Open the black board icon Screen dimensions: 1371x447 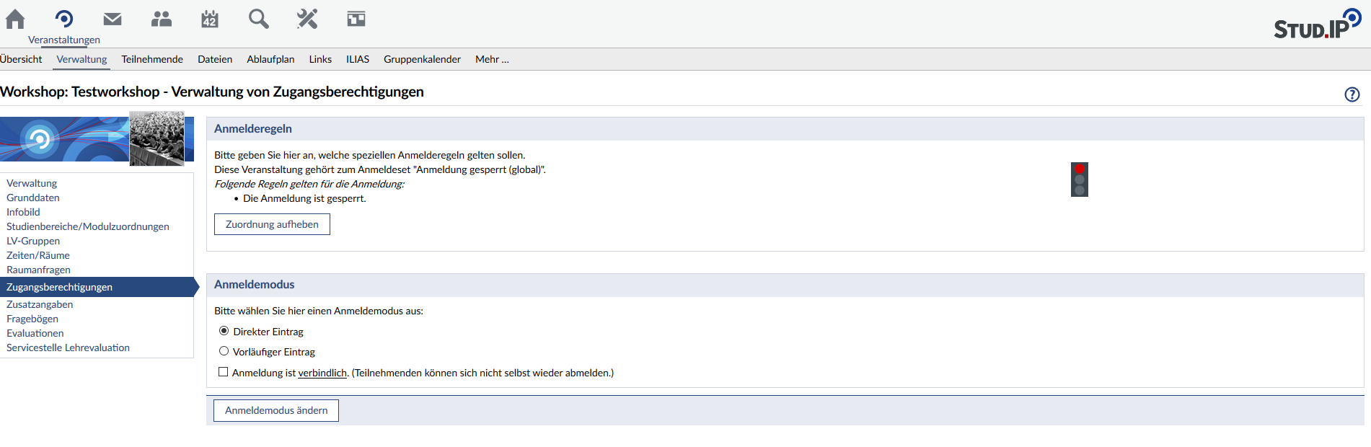(x=356, y=19)
